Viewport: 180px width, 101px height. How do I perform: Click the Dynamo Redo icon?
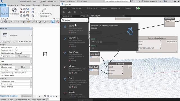point(87,12)
